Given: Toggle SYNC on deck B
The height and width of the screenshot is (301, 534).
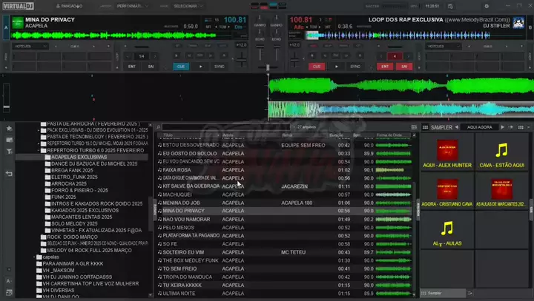Looking at the screenshot, I should tap(355, 67).
